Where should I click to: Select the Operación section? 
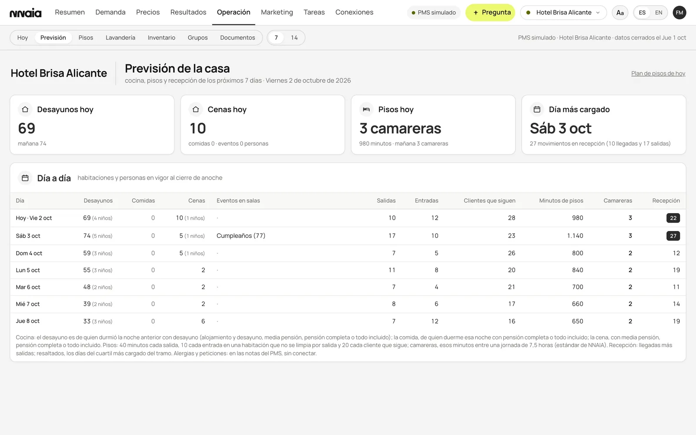tap(234, 12)
